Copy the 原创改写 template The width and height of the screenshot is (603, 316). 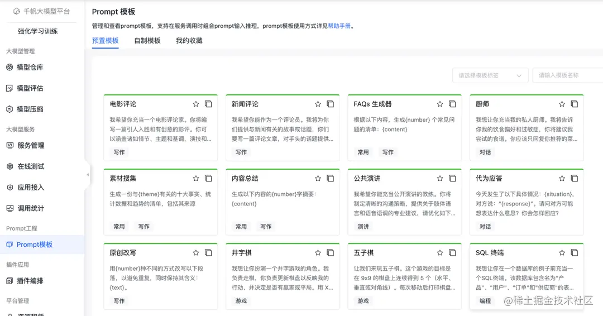208,252
